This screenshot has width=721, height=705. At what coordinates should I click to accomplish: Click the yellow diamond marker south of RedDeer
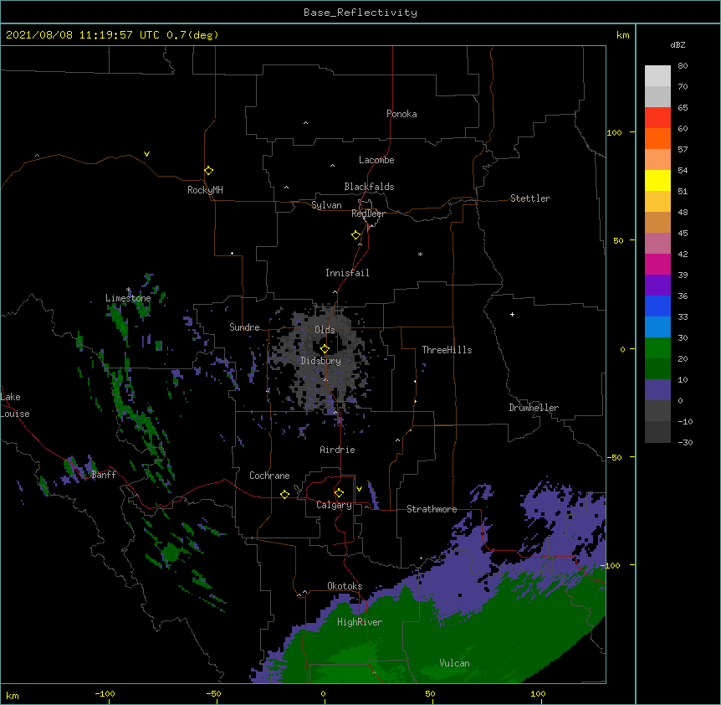(355, 235)
